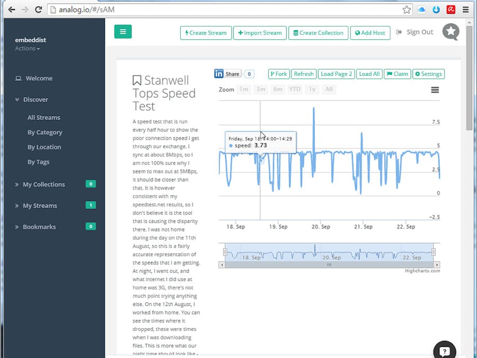Viewport: 477px width, 358px height.
Task: Open All Streams
Action: pos(44,118)
